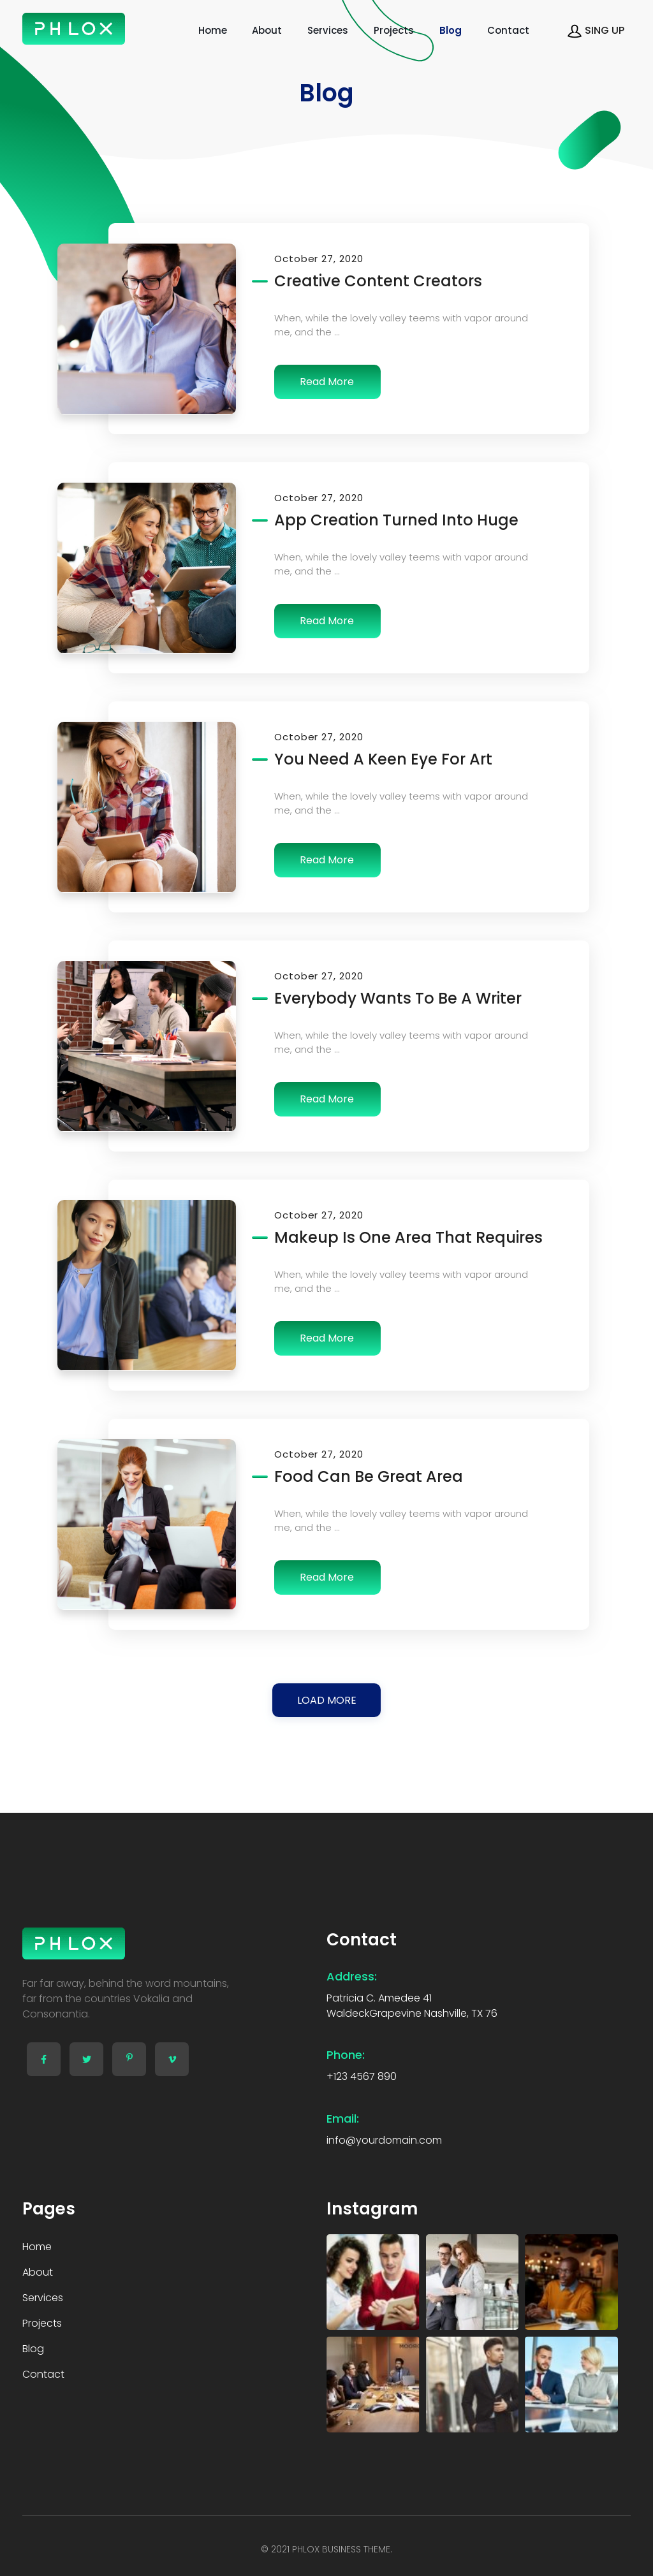Click the LOAD MORE button
653x2576 pixels.
pos(326,1700)
